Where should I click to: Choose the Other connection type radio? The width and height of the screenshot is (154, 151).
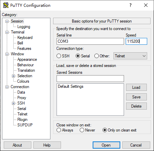click(x=96, y=56)
